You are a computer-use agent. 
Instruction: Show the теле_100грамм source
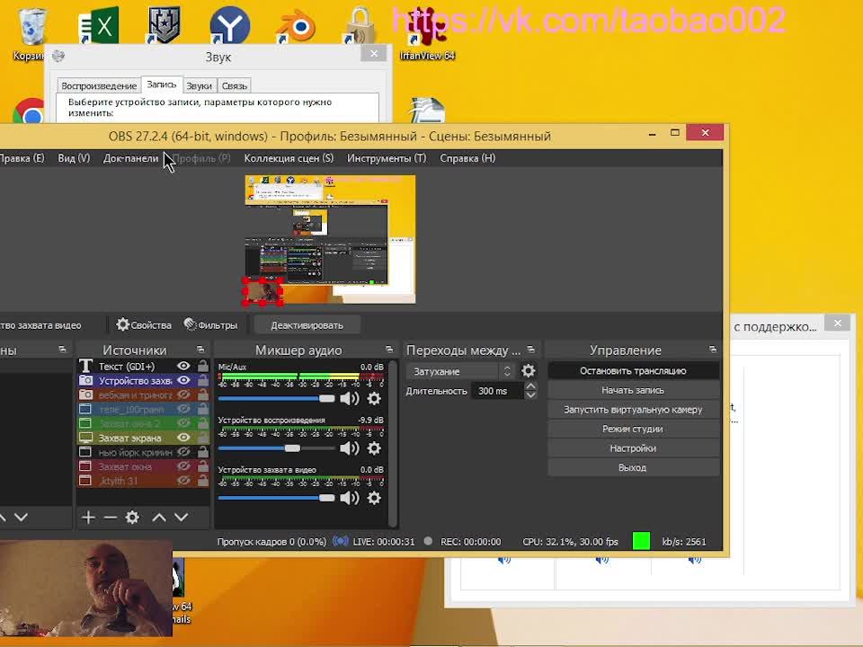[x=183, y=409]
